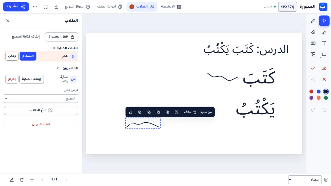
Task: Open the on-screen keyboard tool
Action: 313,43
